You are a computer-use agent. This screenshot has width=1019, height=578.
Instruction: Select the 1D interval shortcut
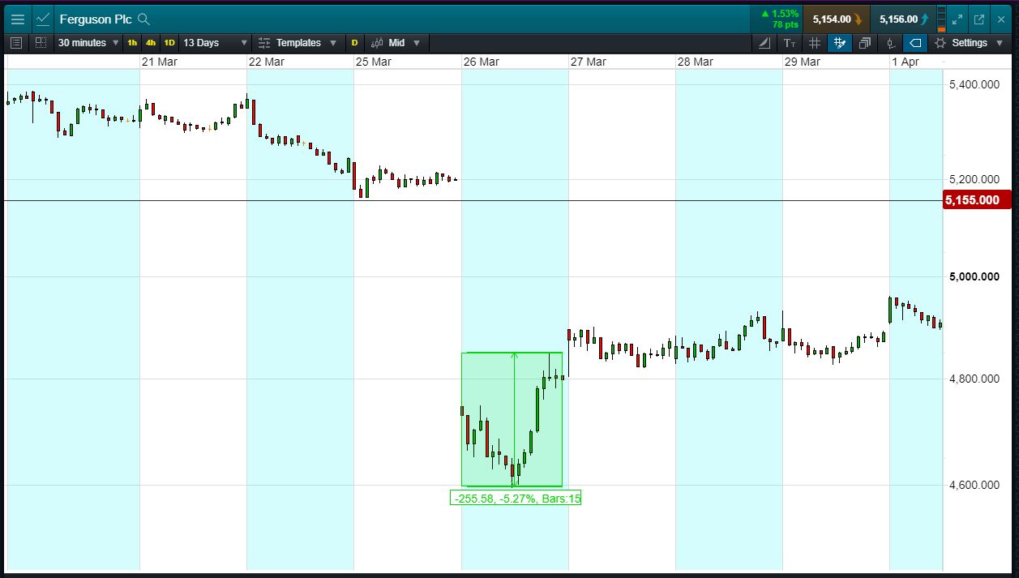pos(169,43)
